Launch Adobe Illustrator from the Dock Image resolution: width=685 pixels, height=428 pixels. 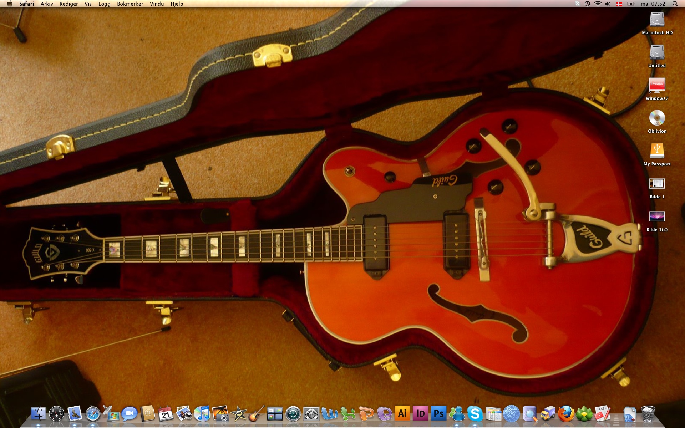pos(402,414)
